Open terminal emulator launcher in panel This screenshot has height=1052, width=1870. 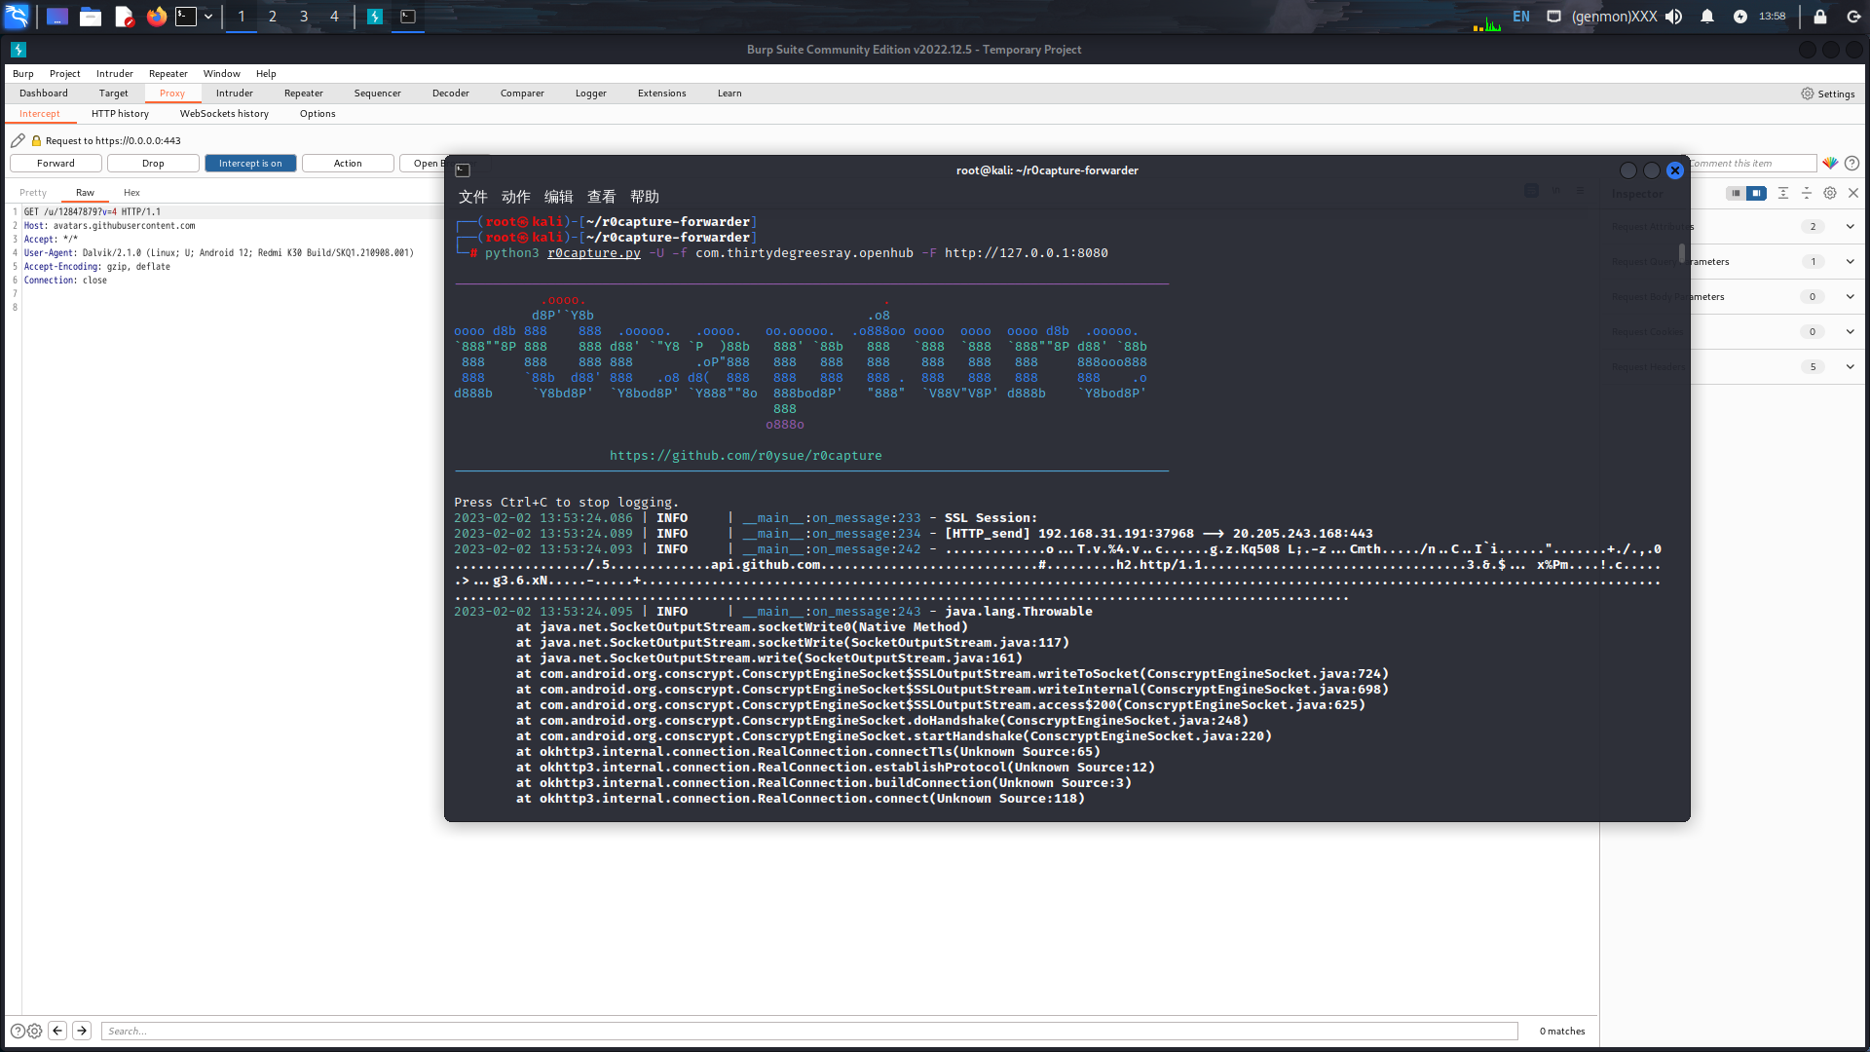pyautogui.click(x=186, y=17)
